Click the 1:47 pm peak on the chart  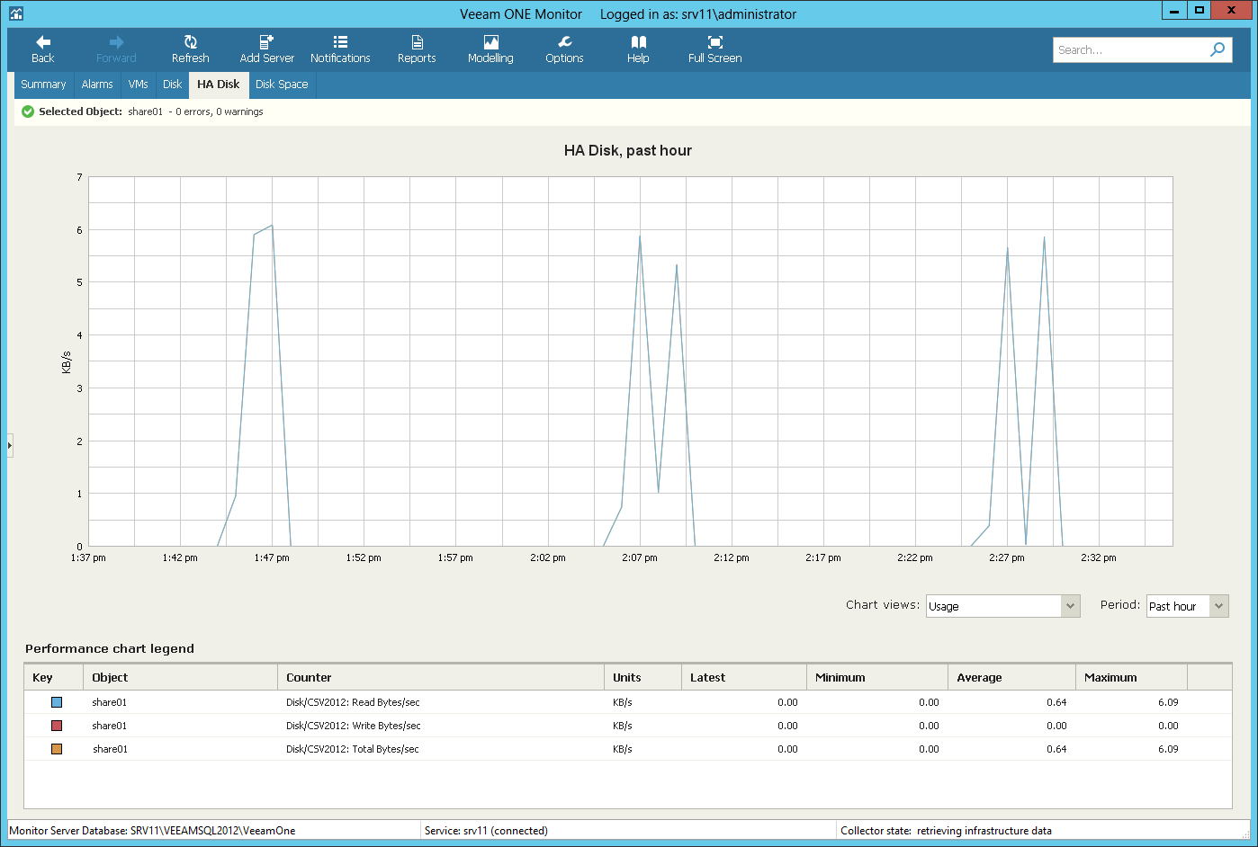[271, 226]
